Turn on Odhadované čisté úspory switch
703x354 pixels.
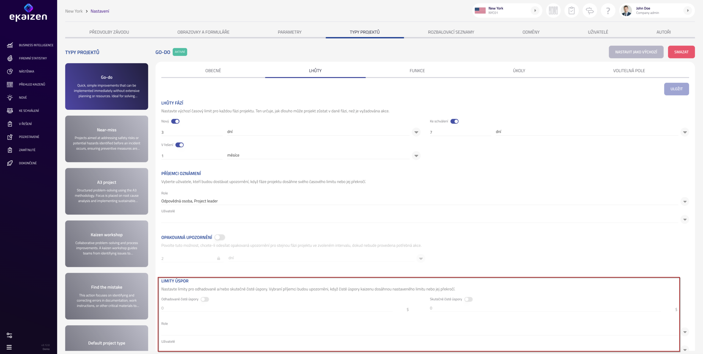coord(205,299)
